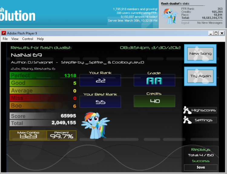
Task: Click the Server time line
Action: coord(133,21)
